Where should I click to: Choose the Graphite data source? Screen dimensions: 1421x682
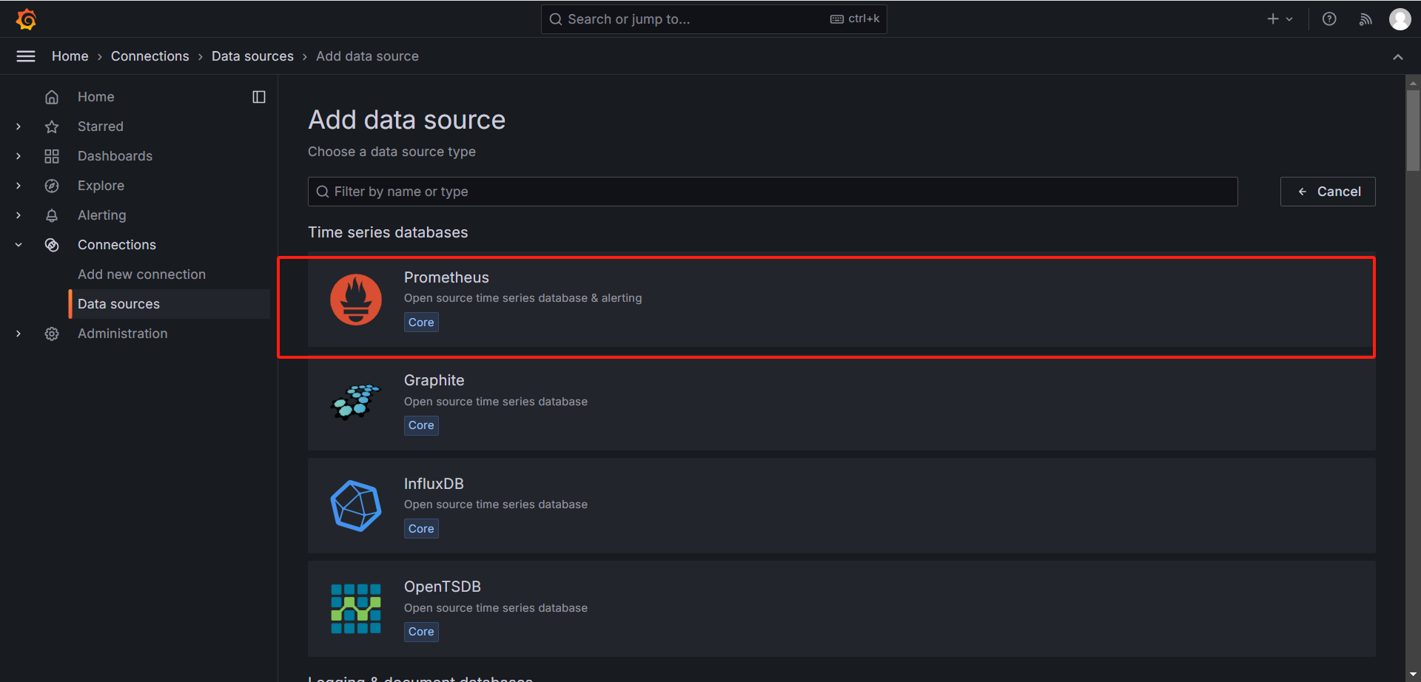841,402
